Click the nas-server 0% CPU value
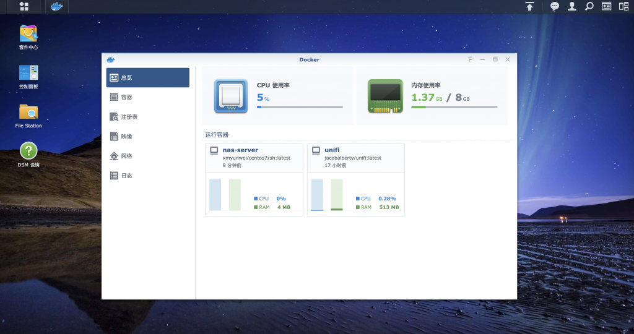 tap(281, 199)
